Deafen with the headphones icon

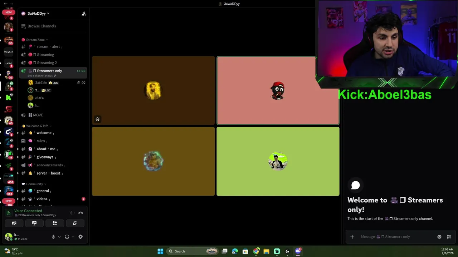click(67, 237)
